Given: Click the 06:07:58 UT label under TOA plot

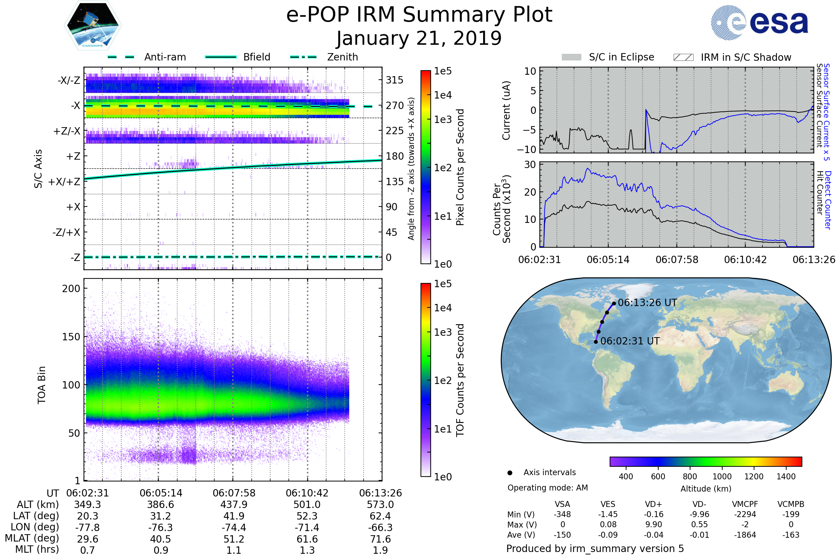Looking at the screenshot, I should 234,493.
